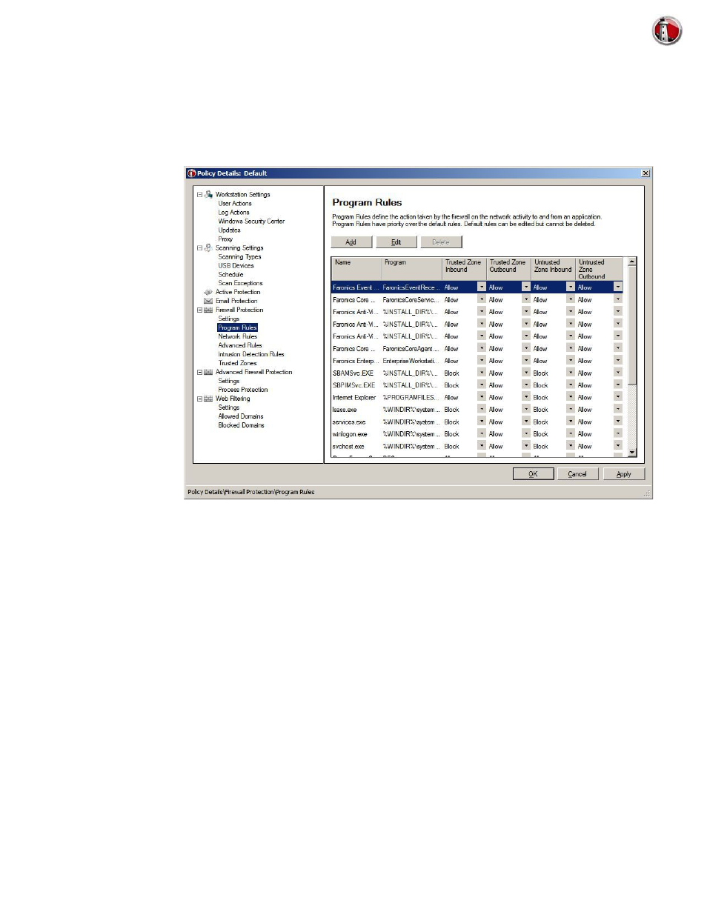Open Advanced Rules page
Viewport: 707px width, 915px height.
point(240,345)
